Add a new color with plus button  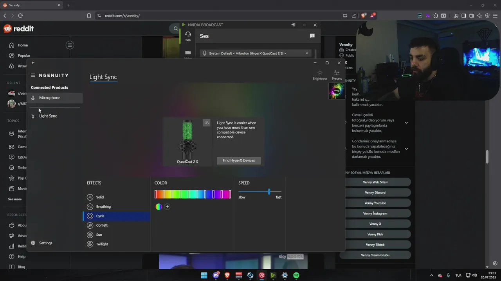pos(167,207)
